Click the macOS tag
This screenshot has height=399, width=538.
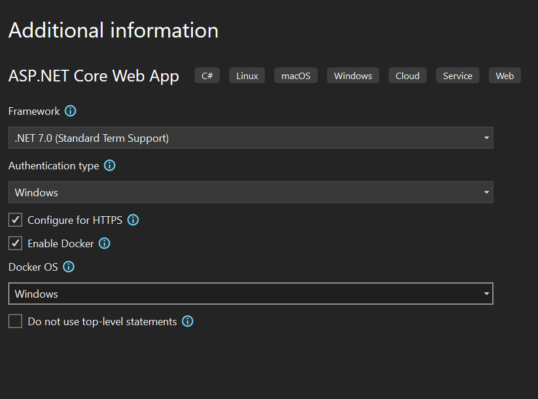[296, 76]
